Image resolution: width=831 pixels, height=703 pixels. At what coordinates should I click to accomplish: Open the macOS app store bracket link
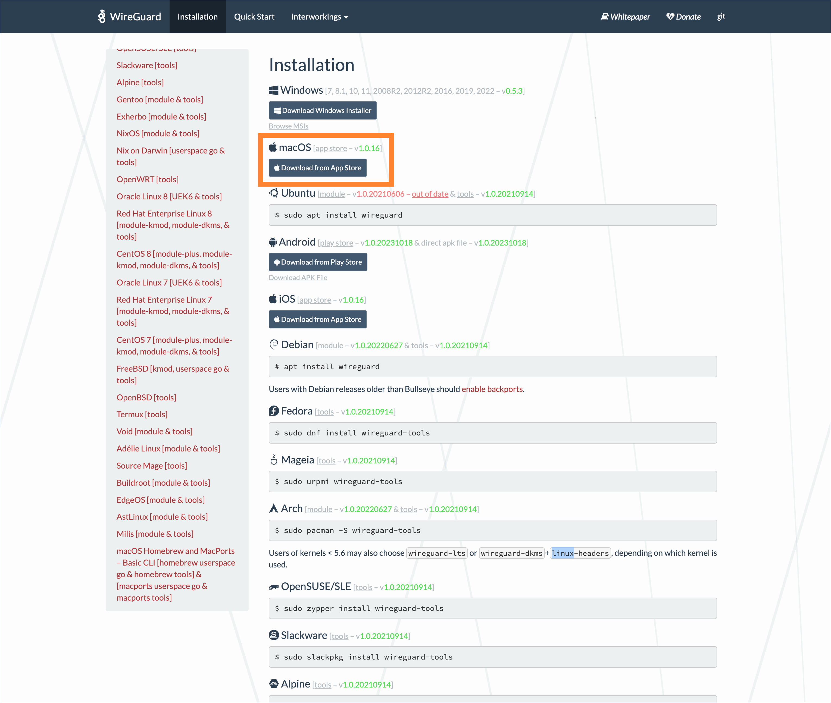[331, 148]
